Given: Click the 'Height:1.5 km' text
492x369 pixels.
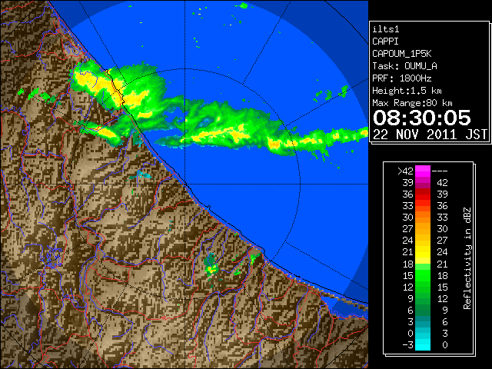Looking at the screenshot, I should 407,91.
